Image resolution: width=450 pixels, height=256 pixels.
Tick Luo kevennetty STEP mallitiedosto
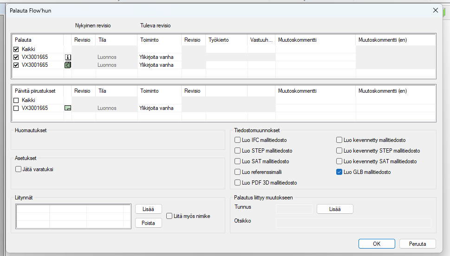[x=339, y=151]
